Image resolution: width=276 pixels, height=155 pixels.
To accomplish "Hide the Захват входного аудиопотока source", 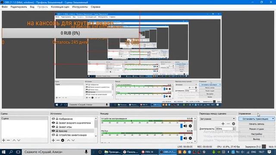I will pos(53,123).
